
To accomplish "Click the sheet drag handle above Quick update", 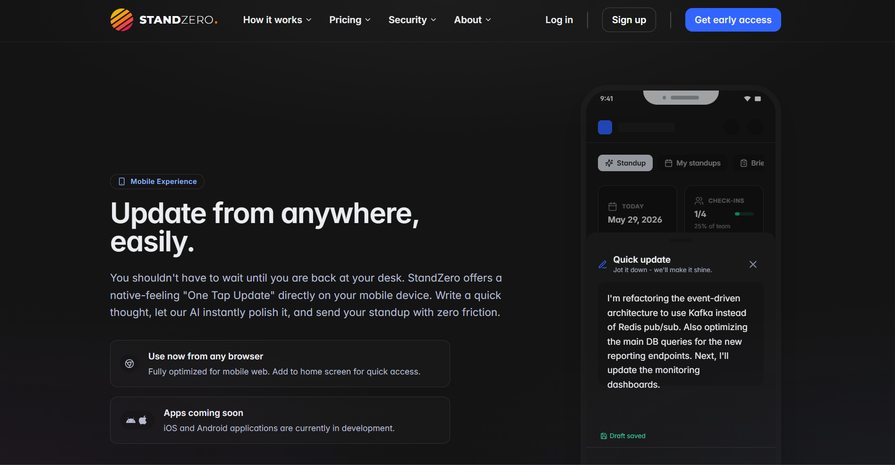I will [x=681, y=241].
